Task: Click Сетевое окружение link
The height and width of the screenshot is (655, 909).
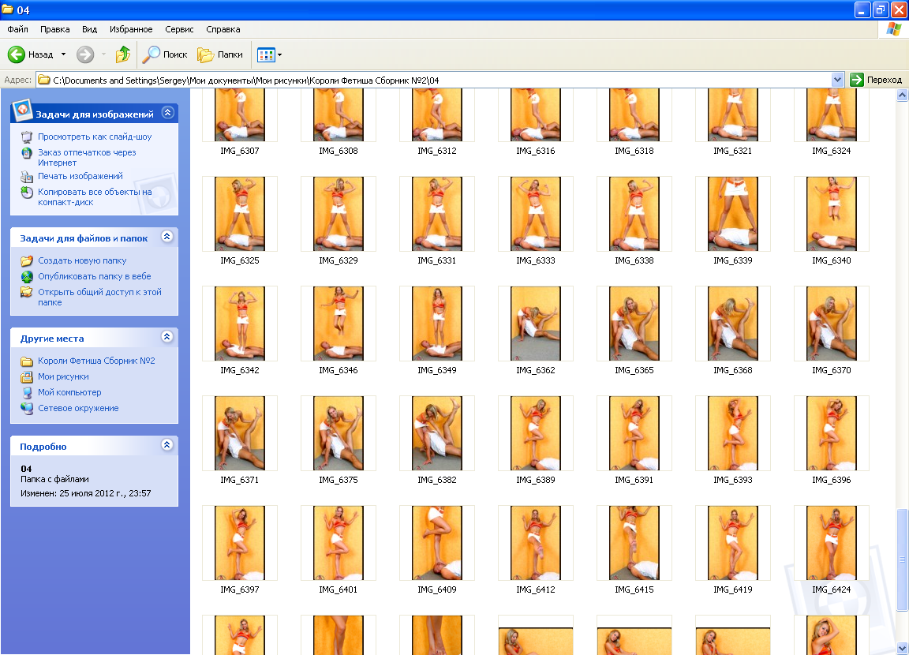Action: pyautogui.click(x=78, y=408)
